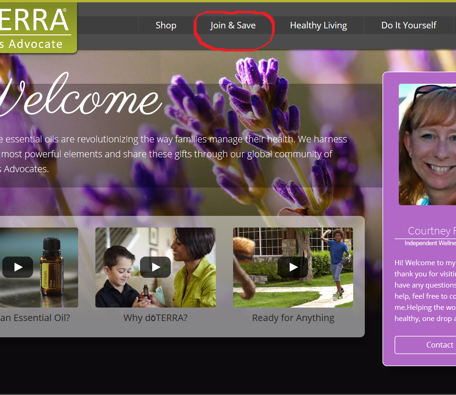The height and width of the screenshot is (395, 456).
Task: Play the "Ready for Anything" video
Action: click(293, 267)
